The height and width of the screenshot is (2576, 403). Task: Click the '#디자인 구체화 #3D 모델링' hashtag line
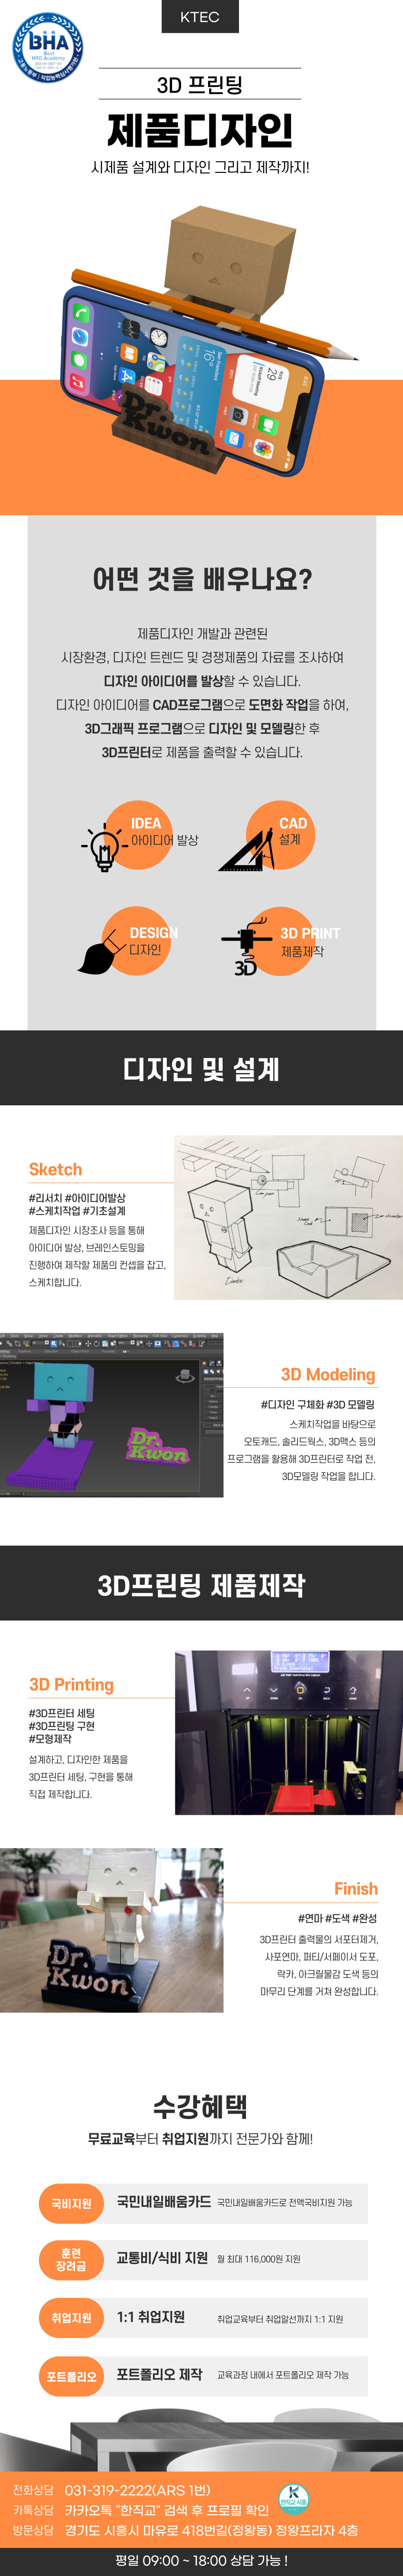(x=318, y=1404)
